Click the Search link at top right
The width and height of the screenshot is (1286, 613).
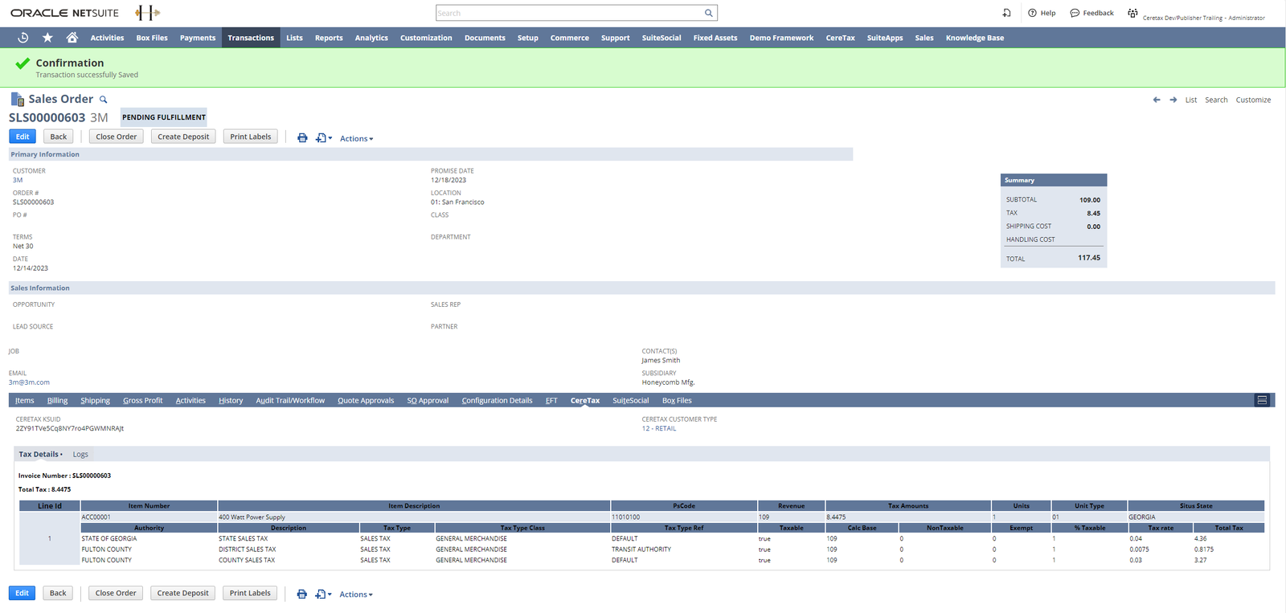tap(1216, 100)
